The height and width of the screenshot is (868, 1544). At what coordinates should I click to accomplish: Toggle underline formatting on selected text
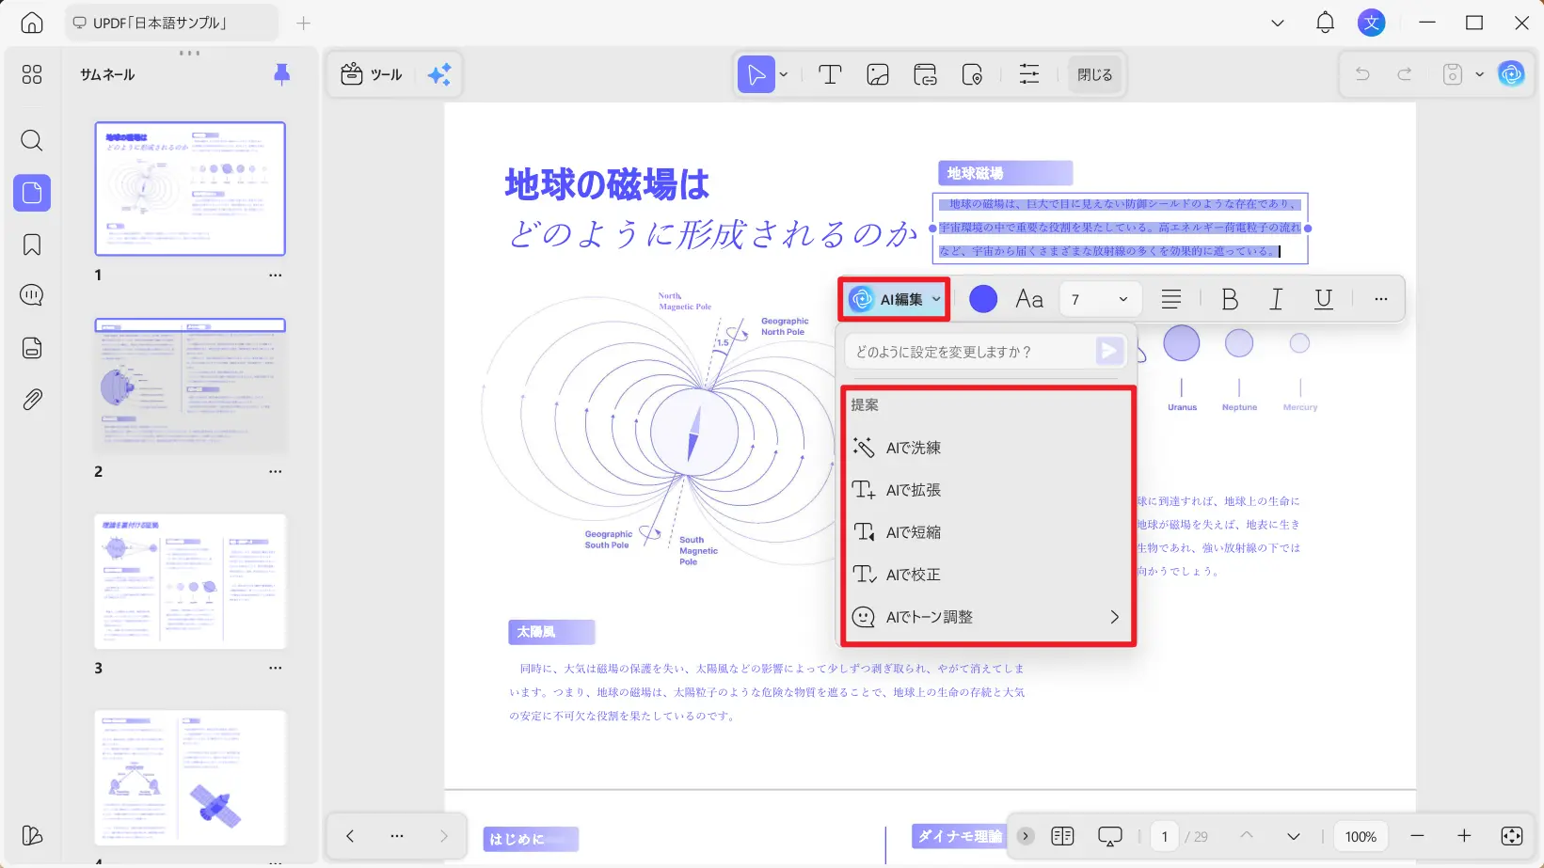pyautogui.click(x=1323, y=298)
